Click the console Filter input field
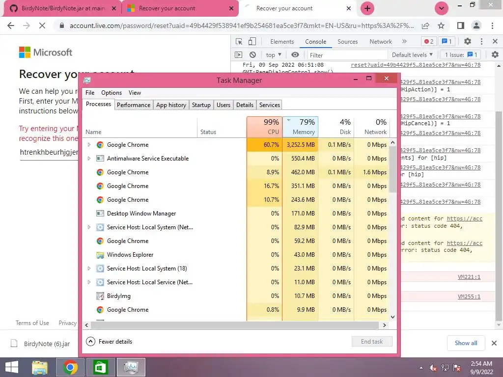The height and width of the screenshot is (377, 503). click(346, 55)
